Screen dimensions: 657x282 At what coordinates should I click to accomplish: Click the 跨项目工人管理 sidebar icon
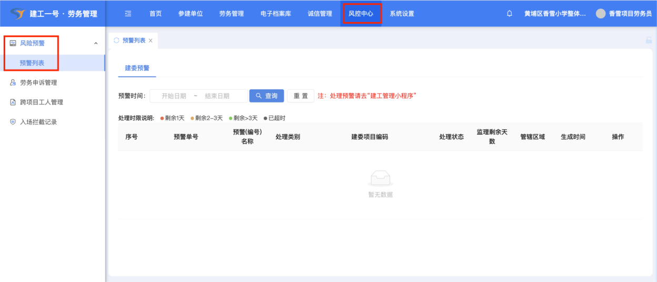click(x=13, y=102)
